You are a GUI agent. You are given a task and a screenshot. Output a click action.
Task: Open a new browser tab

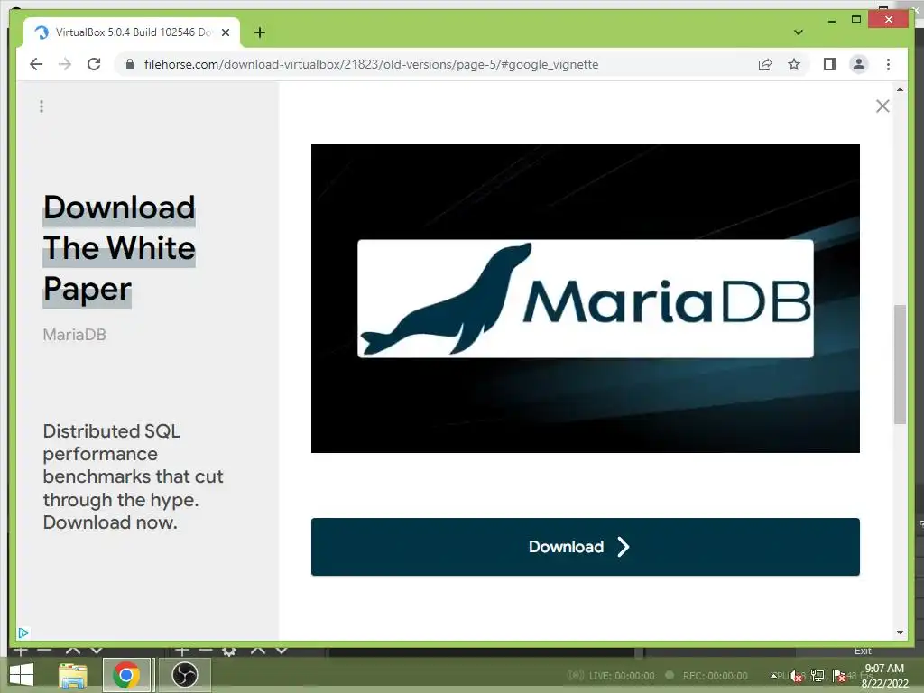point(260,32)
